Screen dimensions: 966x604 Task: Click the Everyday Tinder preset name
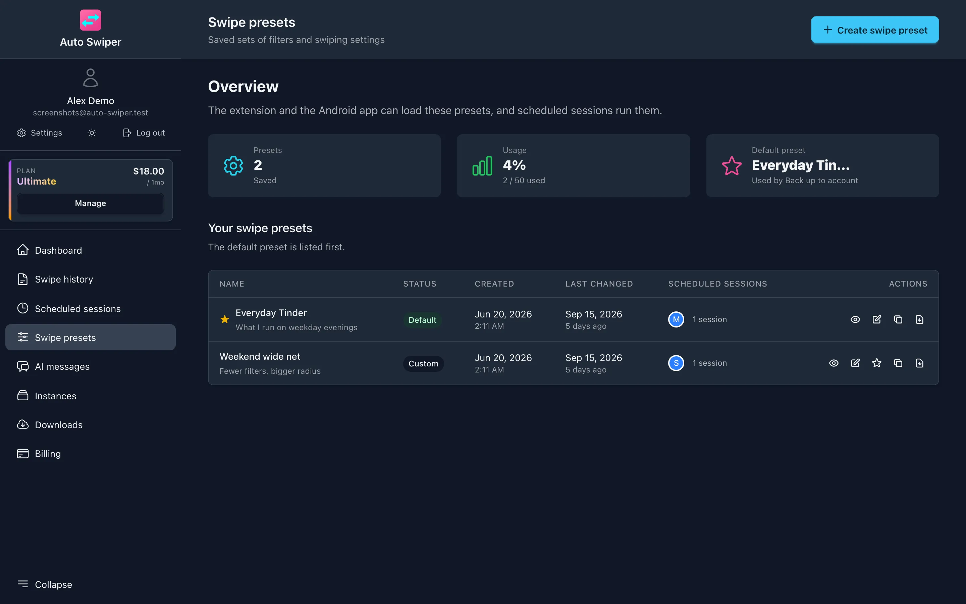271,313
